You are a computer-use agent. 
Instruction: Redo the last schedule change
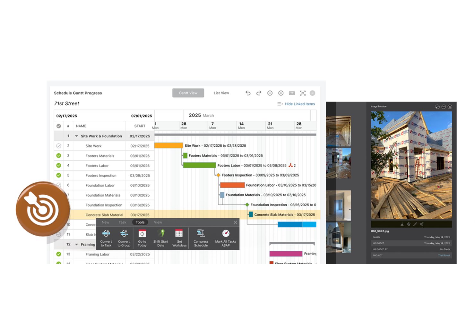[x=259, y=93]
